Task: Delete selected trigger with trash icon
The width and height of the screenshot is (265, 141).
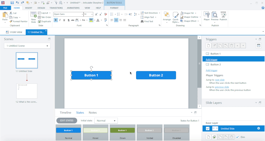Action: (x=232, y=46)
